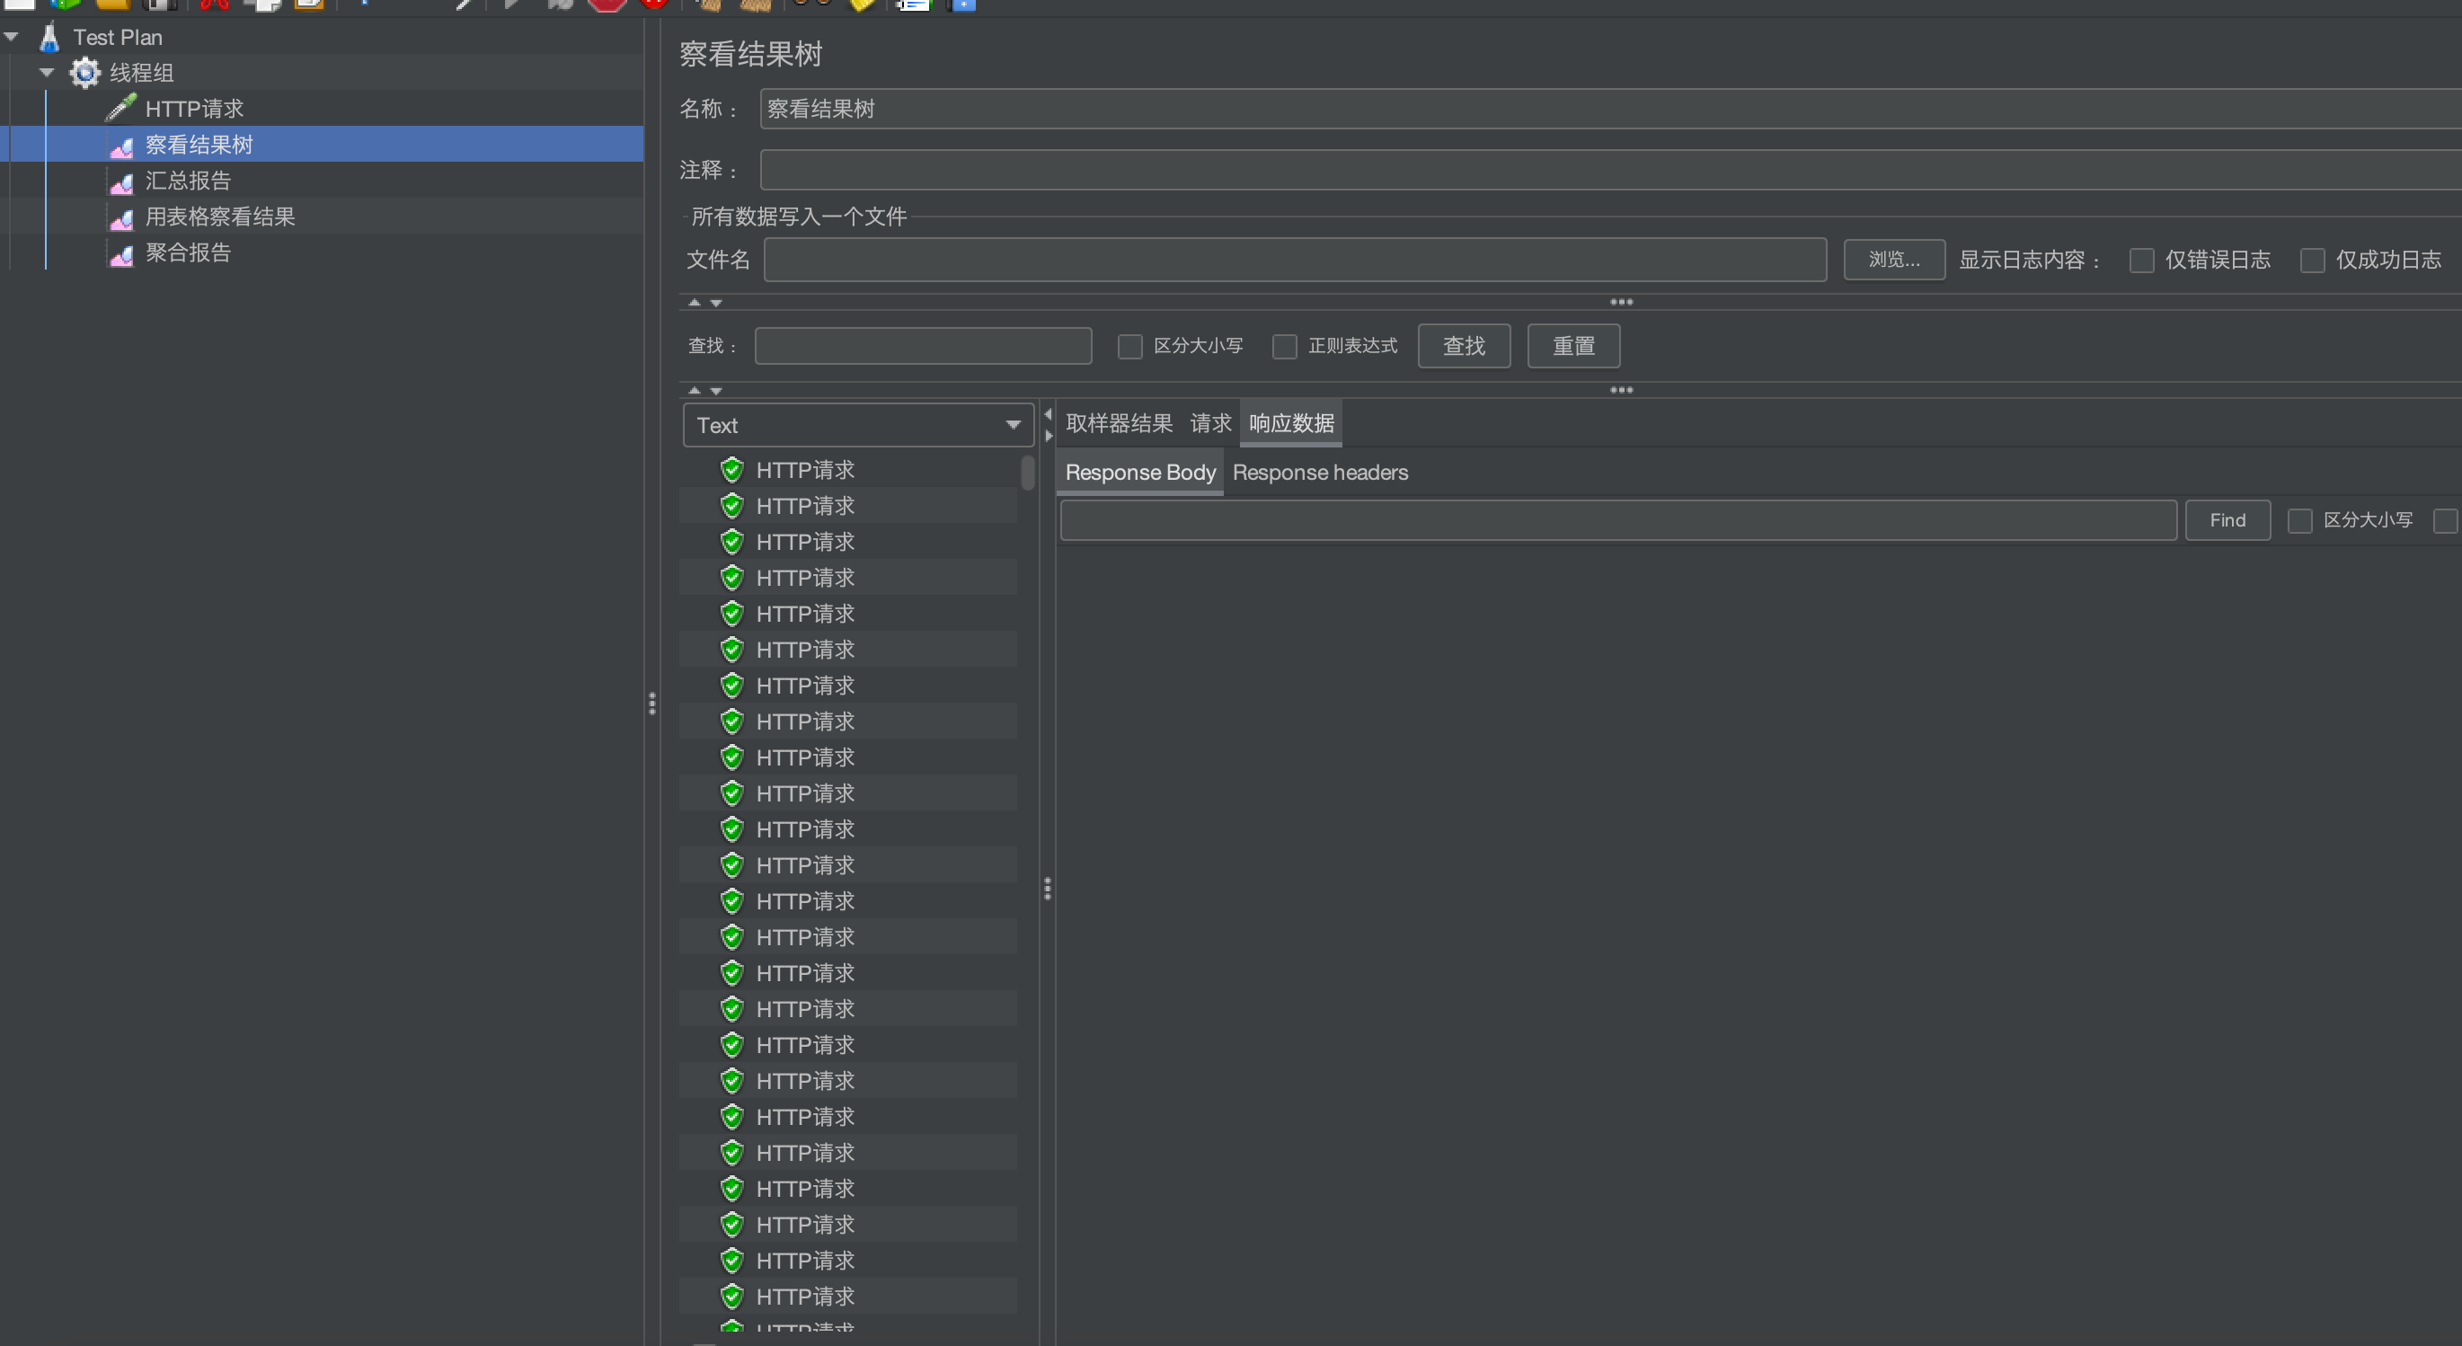Toggle the 仅错误日志 checkbox

[x=2140, y=261]
